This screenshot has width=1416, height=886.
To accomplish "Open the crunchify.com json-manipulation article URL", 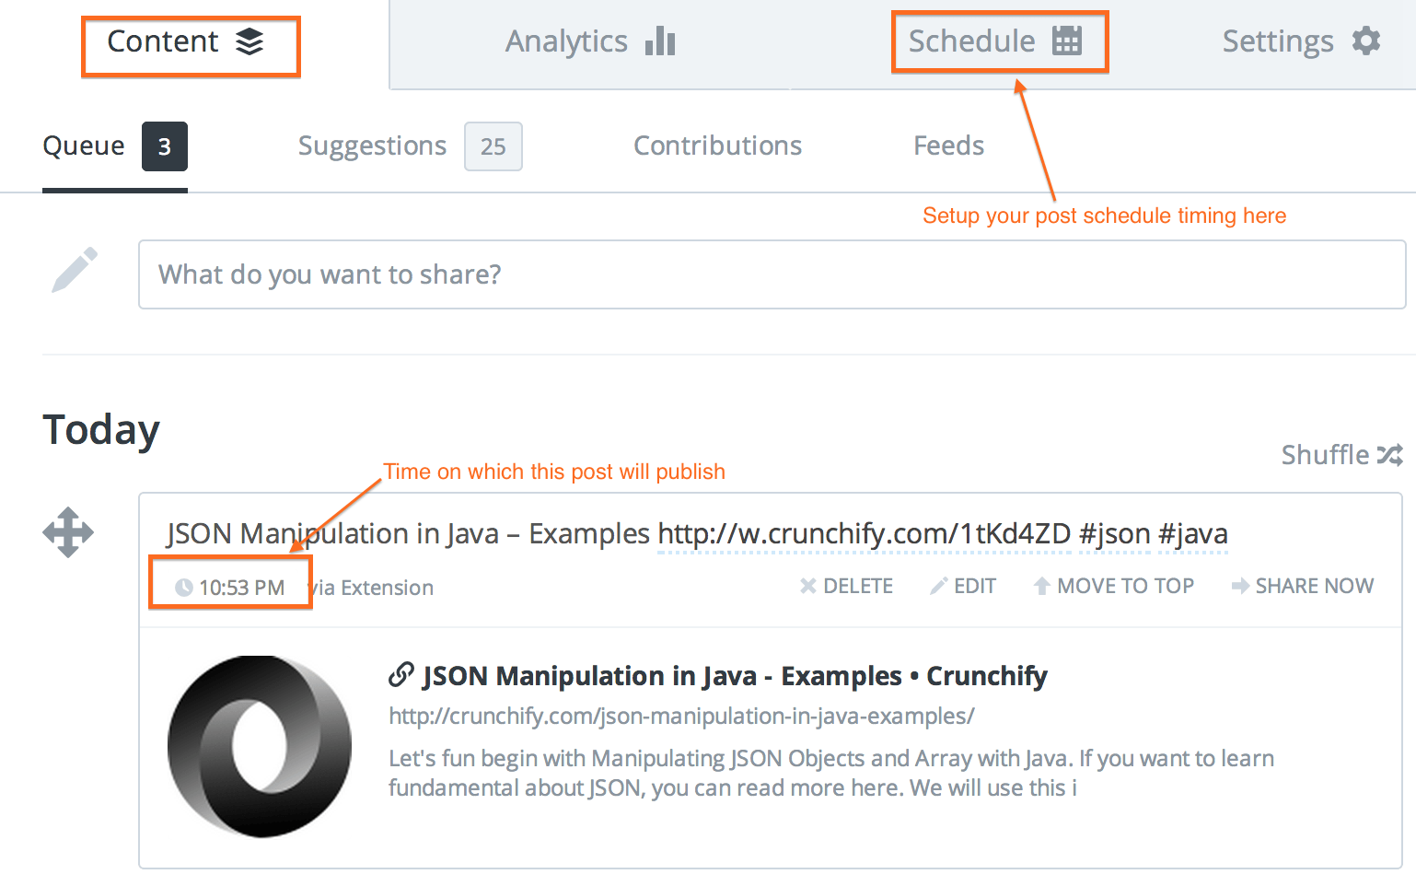I will point(681,716).
